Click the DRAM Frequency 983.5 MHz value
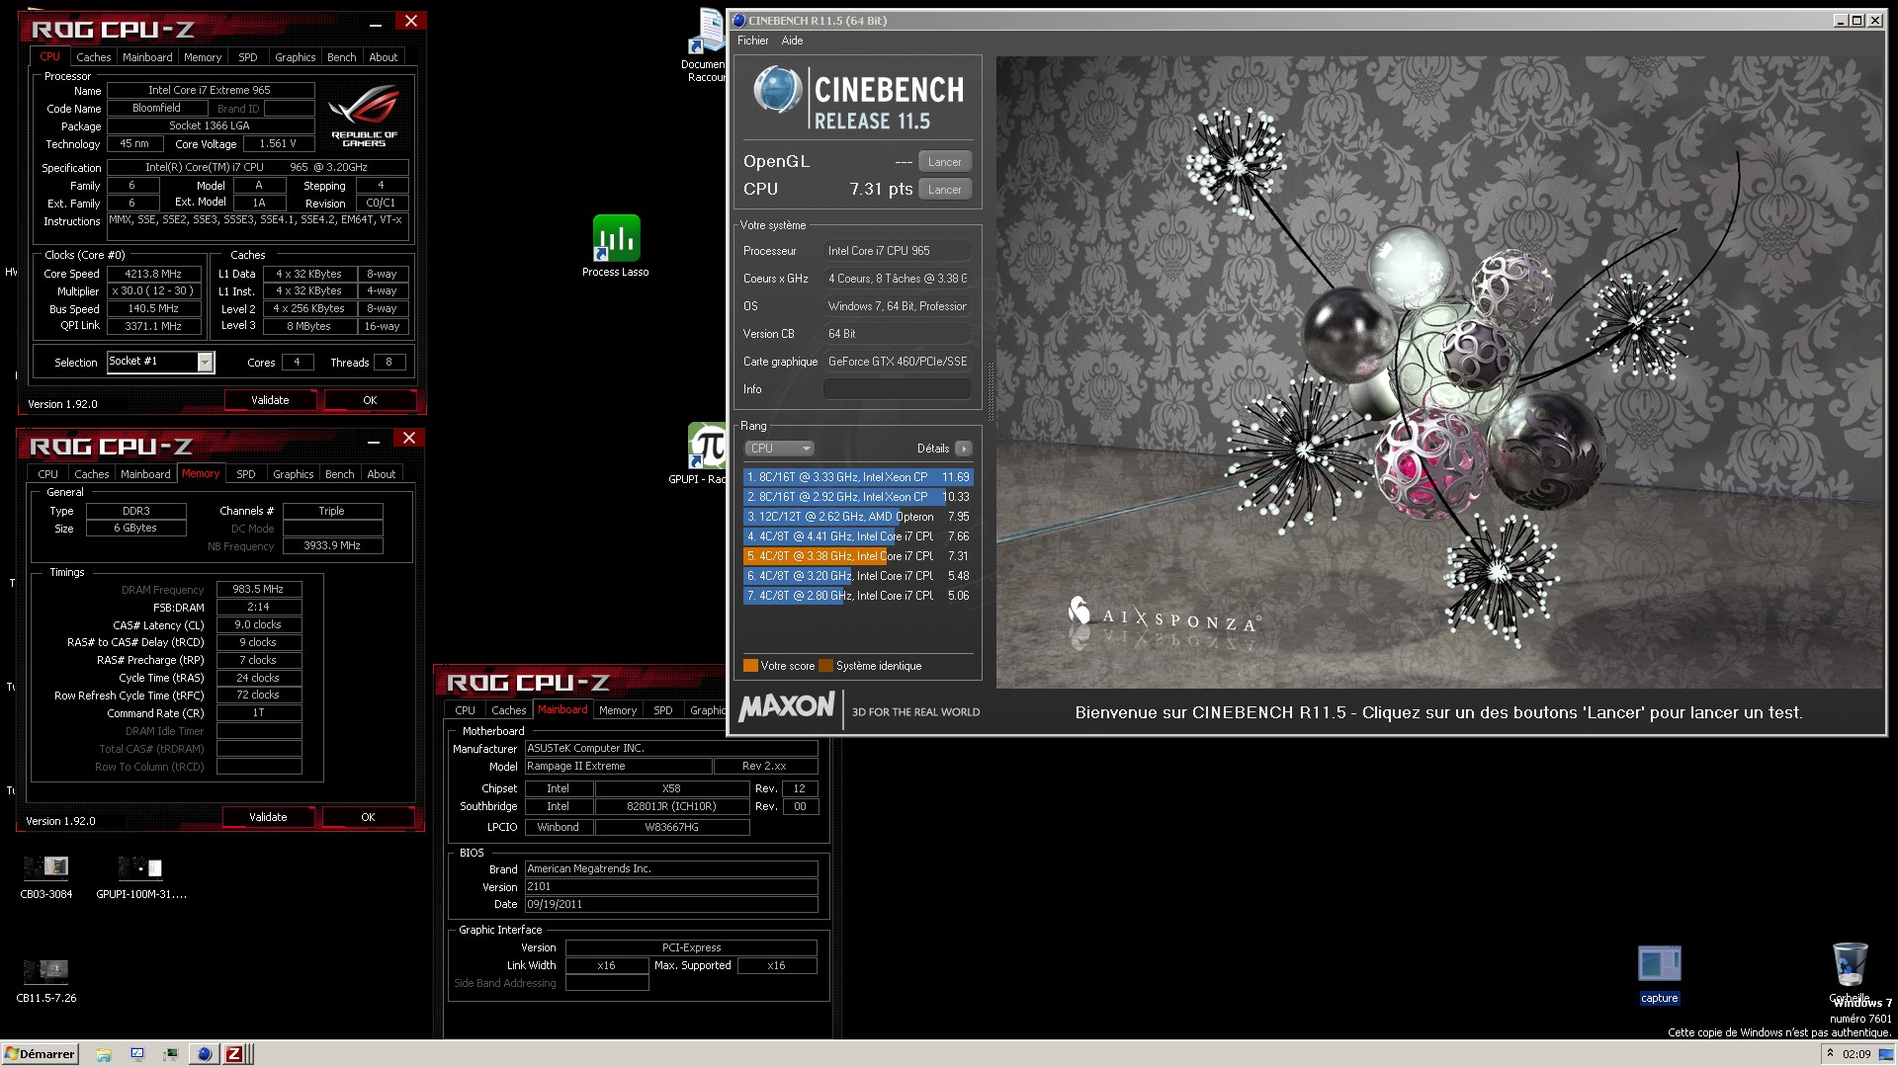 click(x=258, y=589)
